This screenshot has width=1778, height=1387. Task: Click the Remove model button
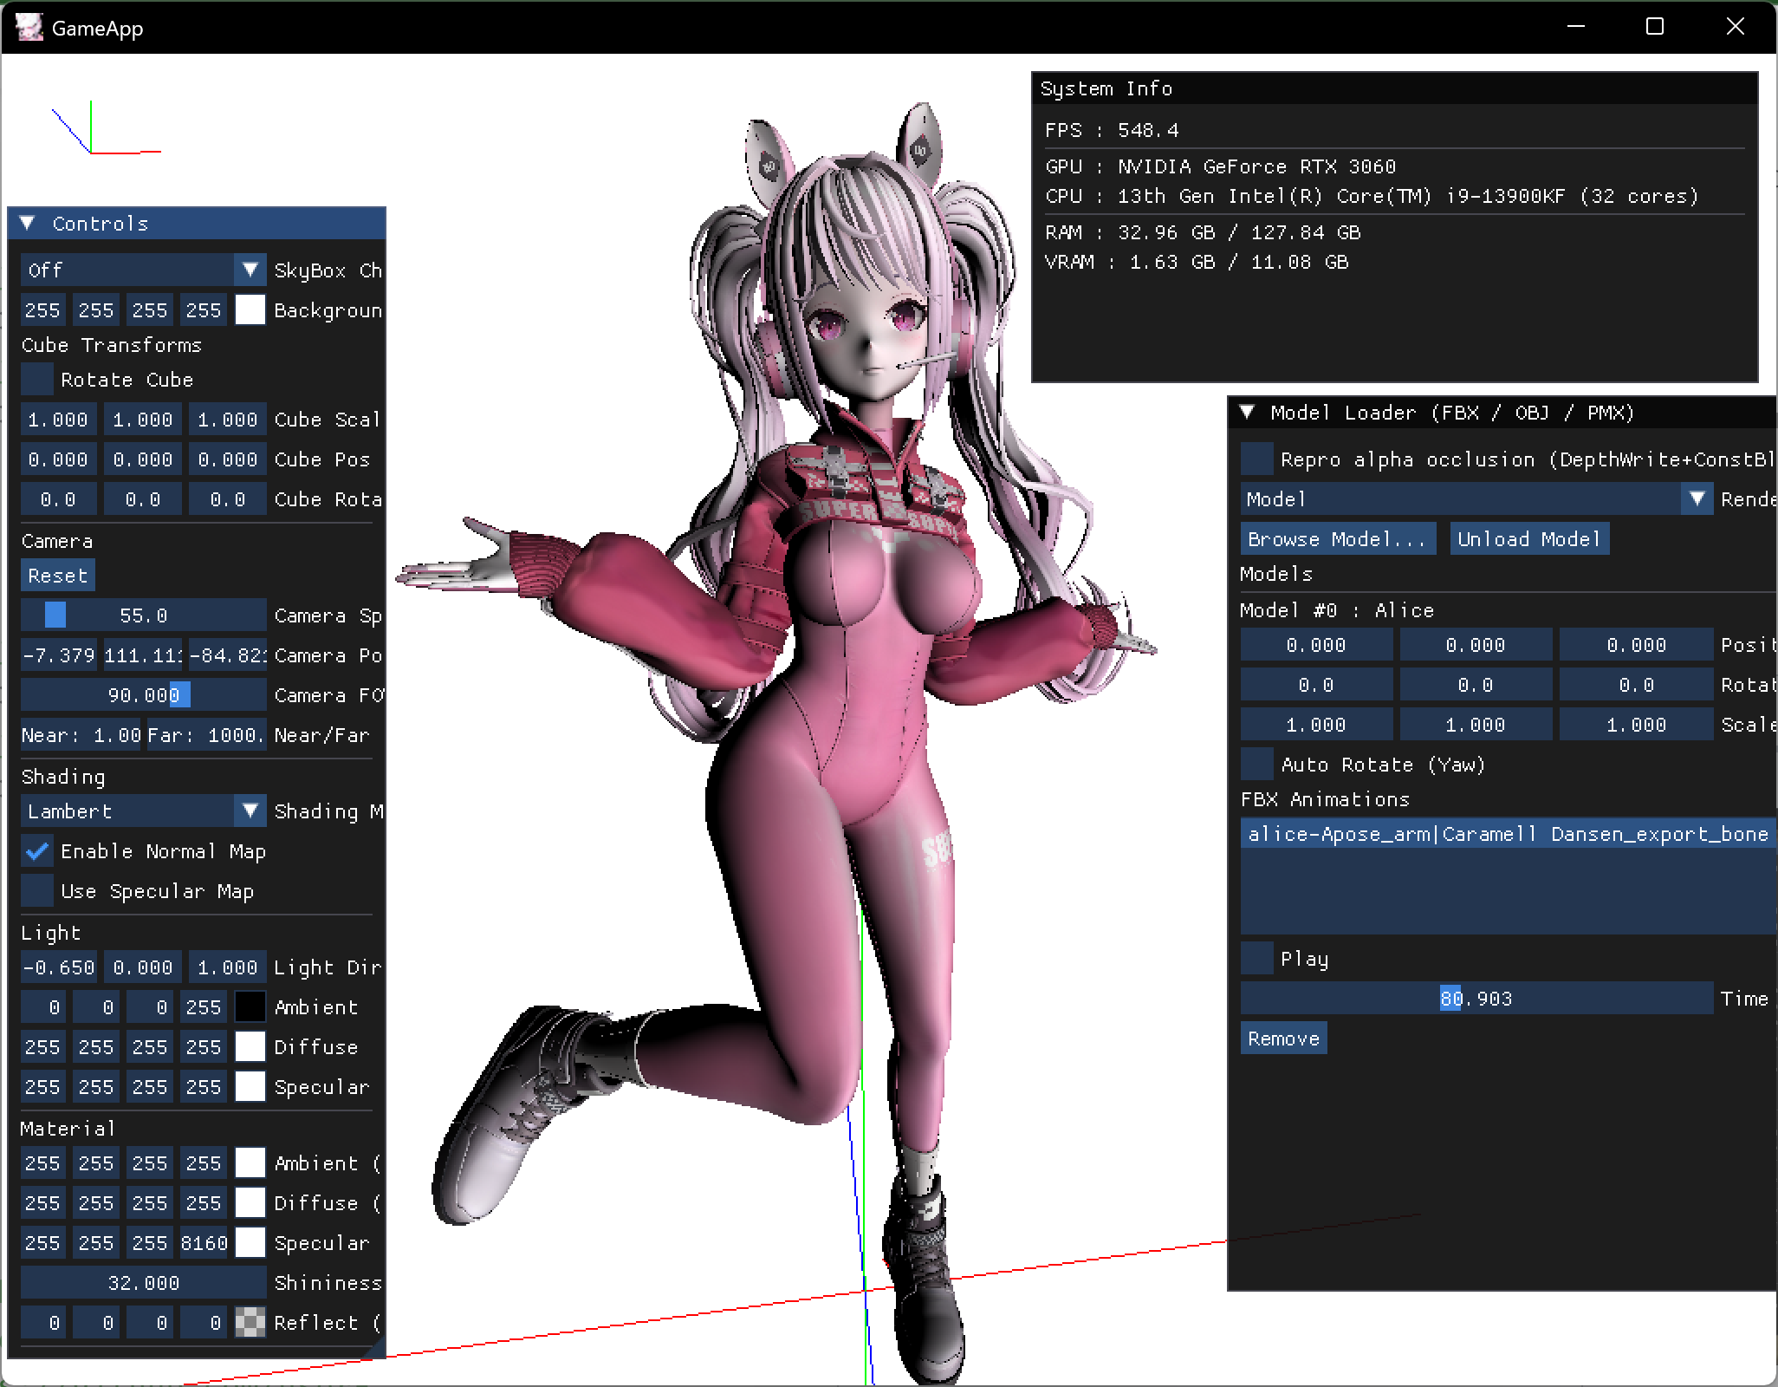coord(1283,1039)
